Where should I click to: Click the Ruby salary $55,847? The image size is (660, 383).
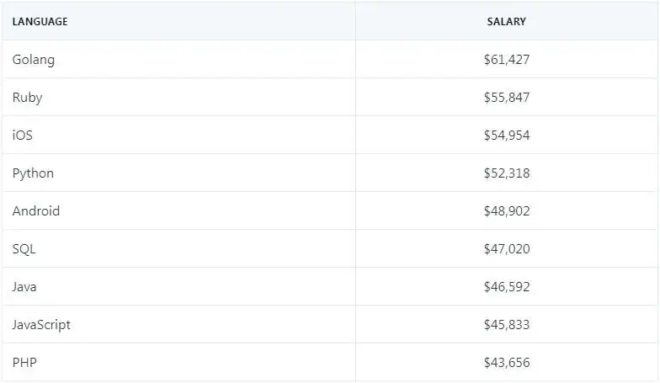[x=506, y=98]
